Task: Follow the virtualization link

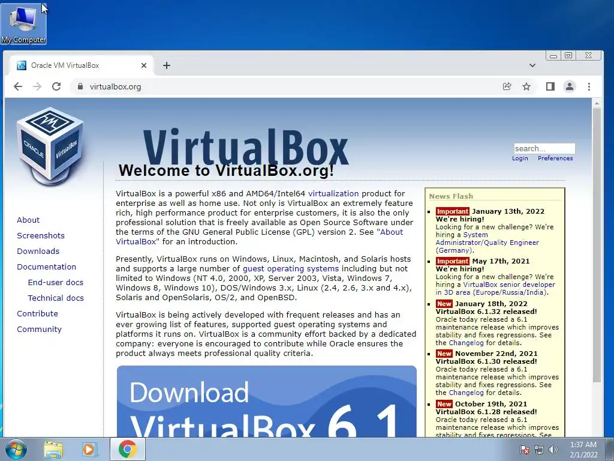Action: pos(333,194)
